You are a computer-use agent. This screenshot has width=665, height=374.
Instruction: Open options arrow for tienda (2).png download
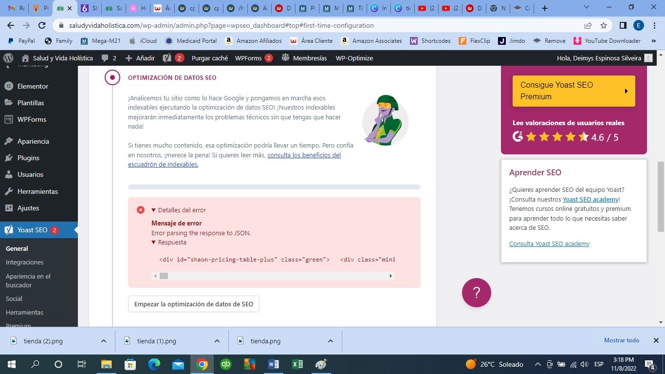tap(104, 341)
